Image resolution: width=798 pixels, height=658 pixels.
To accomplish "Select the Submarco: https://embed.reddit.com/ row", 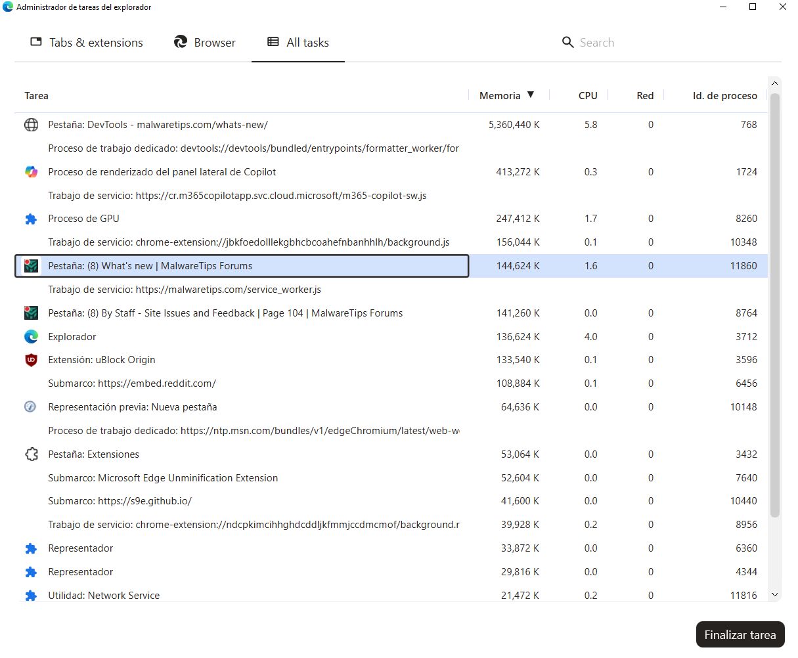I will tap(391, 384).
